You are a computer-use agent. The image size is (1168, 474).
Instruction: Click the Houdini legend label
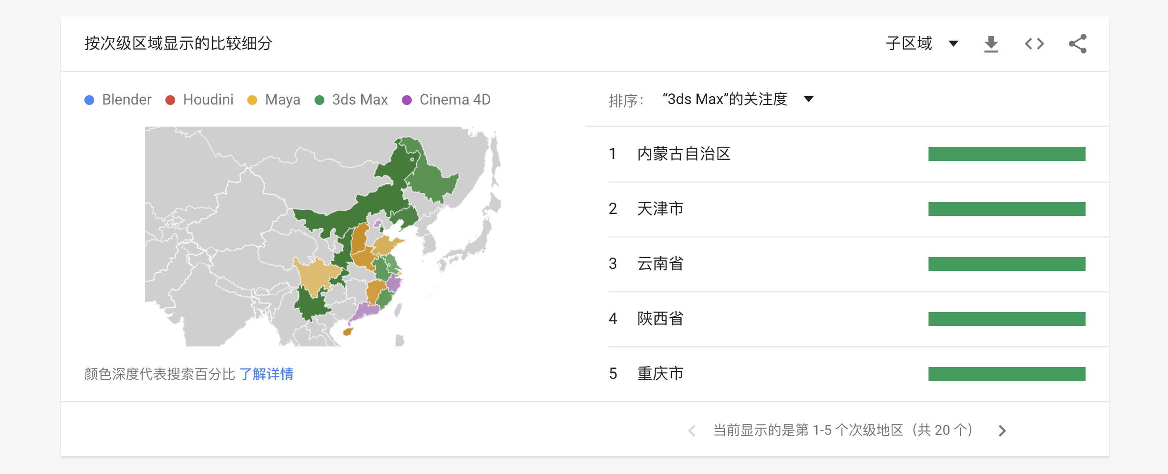pyautogui.click(x=208, y=100)
